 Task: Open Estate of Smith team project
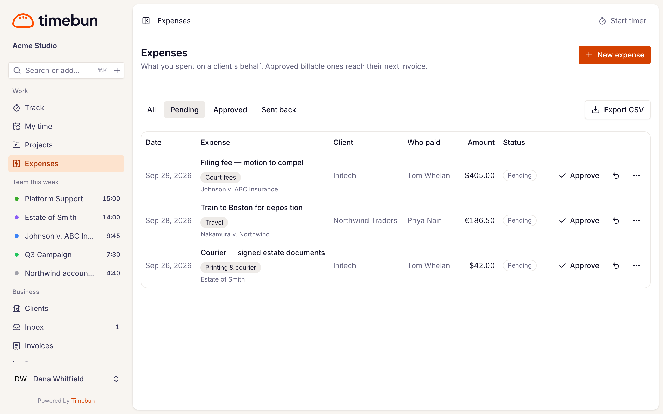click(x=66, y=217)
